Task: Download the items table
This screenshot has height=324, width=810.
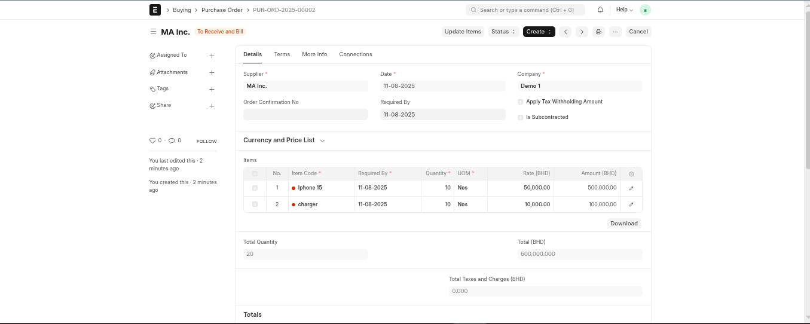Action: click(624, 224)
